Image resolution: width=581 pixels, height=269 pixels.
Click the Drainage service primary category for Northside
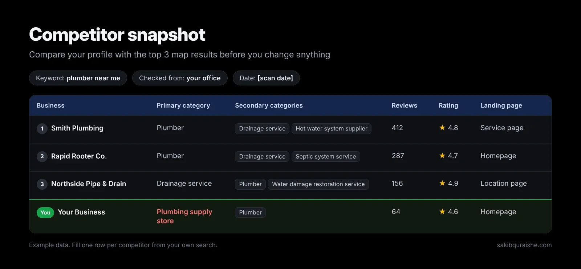click(184, 183)
